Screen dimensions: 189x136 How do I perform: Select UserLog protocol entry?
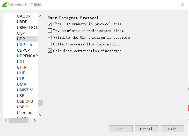point(25,113)
